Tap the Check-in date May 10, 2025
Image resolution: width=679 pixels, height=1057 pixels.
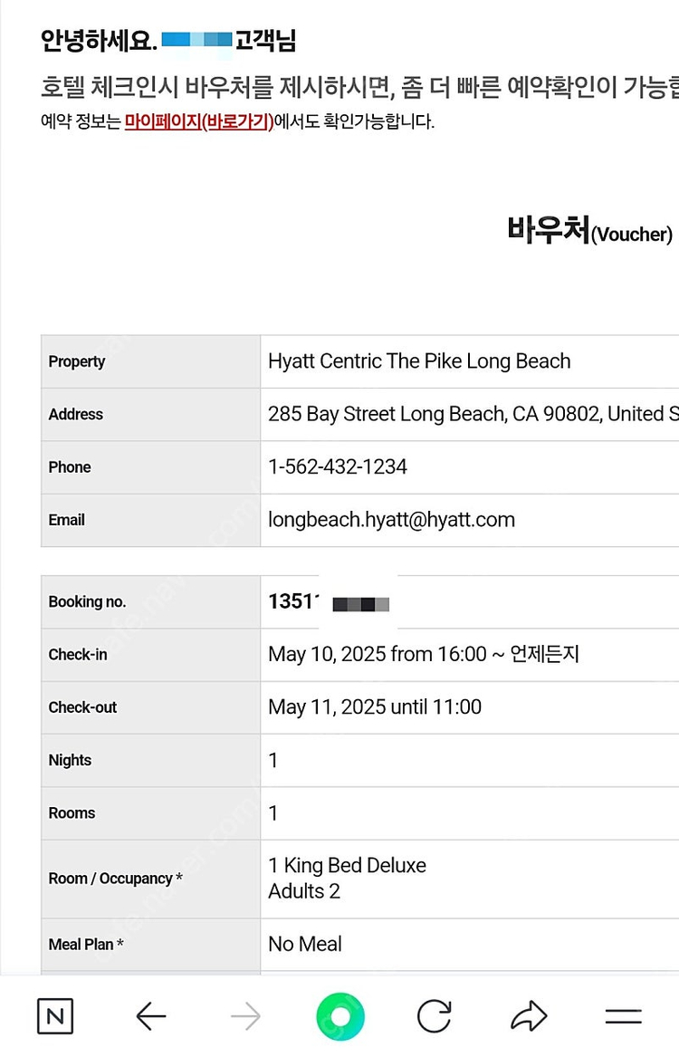(x=377, y=654)
